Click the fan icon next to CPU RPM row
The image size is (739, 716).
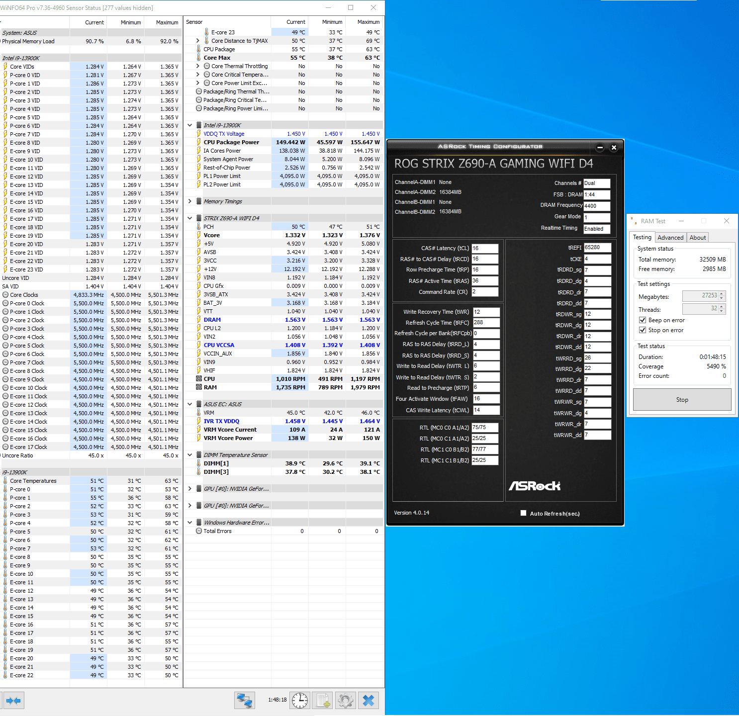point(199,379)
